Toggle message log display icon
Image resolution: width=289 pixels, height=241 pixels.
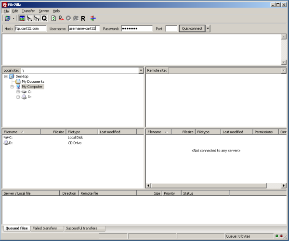tap(22, 18)
